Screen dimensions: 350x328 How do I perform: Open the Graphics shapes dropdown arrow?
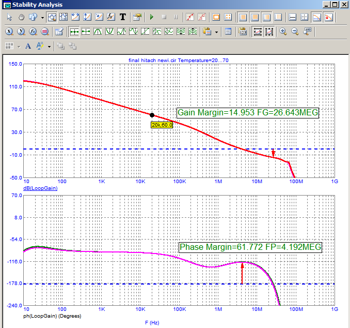42,17
